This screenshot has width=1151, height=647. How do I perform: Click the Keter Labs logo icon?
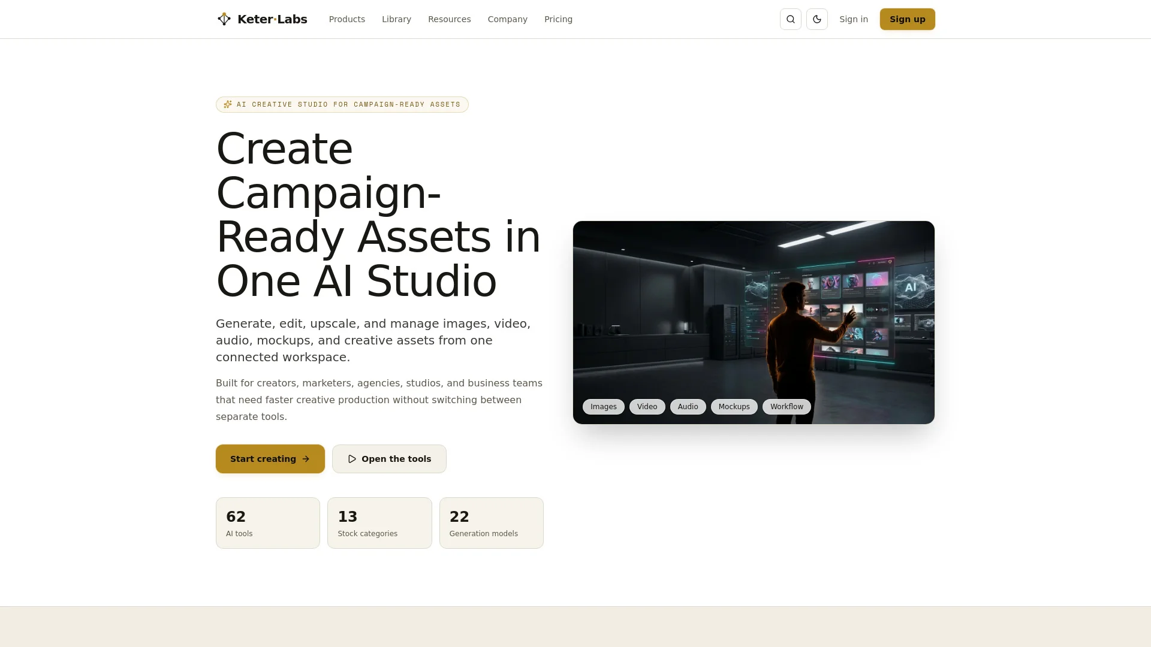click(x=224, y=19)
